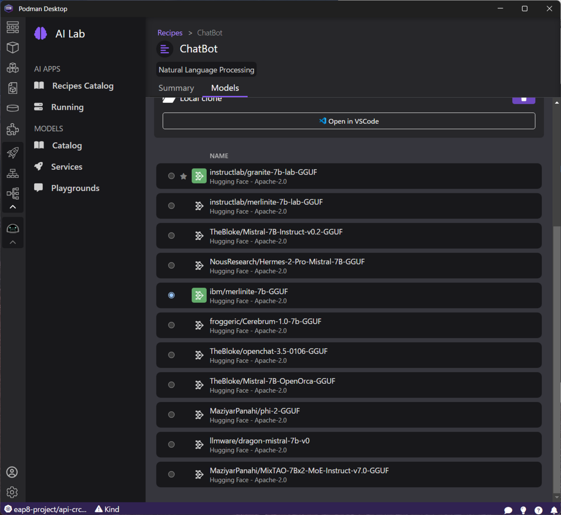Open Images icon in left rail
The width and height of the screenshot is (561, 515).
click(x=13, y=88)
